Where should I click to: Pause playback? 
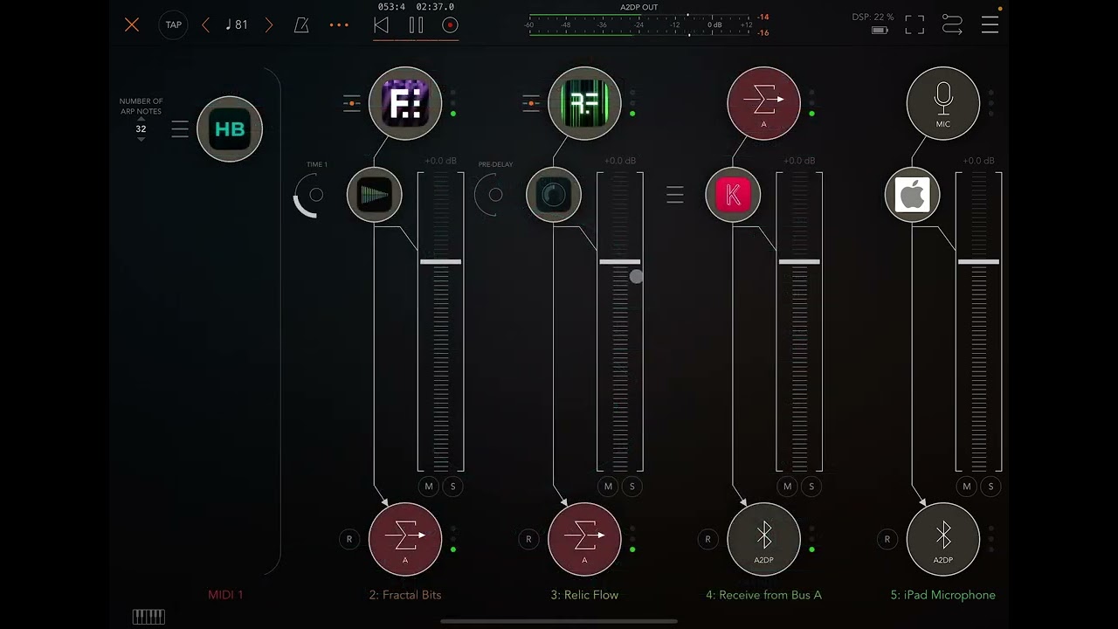coord(416,25)
